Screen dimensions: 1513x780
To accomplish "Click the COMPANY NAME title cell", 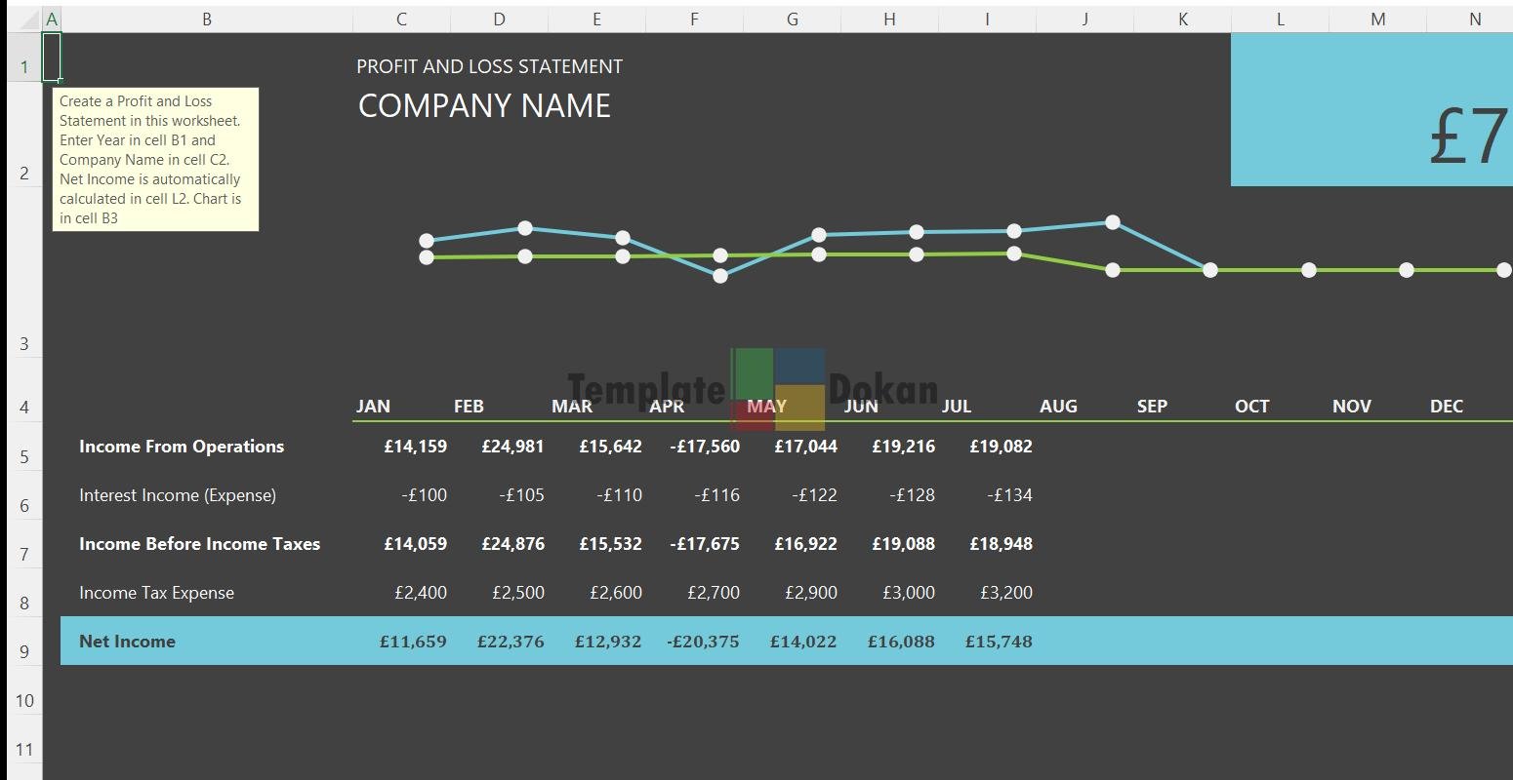I will [x=484, y=106].
